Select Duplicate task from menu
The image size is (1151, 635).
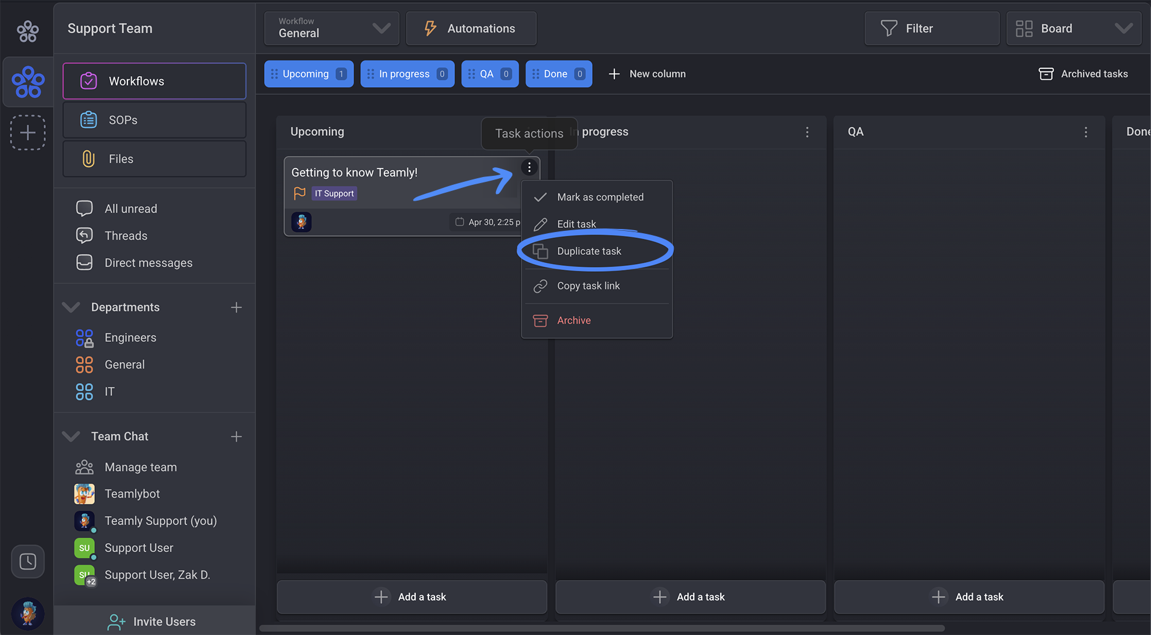(597, 251)
